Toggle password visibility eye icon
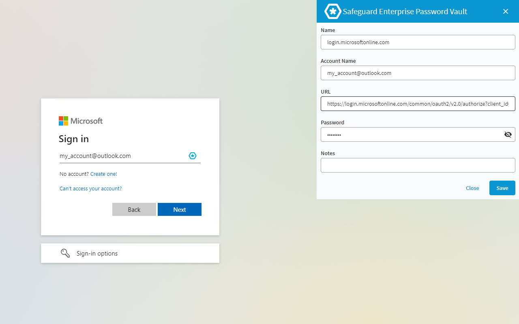The image size is (519, 324). (508, 134)
